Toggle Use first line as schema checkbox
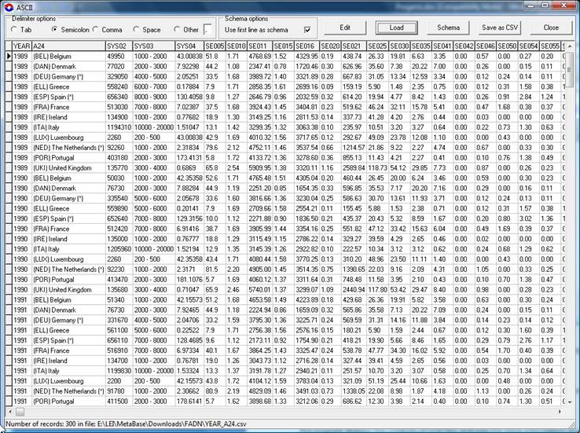The image size is (580, 433). 307,30
